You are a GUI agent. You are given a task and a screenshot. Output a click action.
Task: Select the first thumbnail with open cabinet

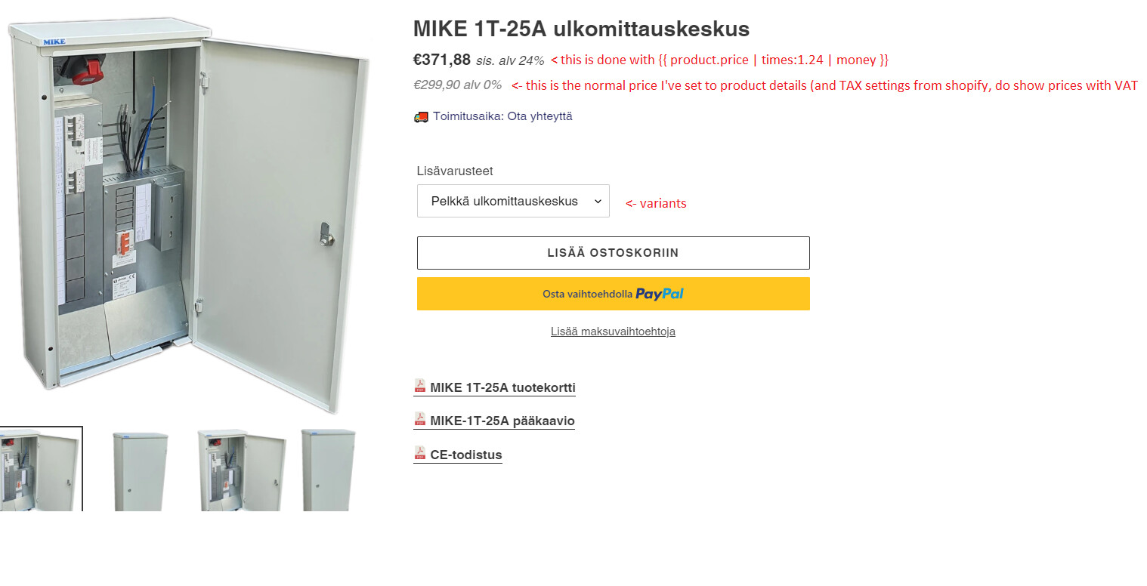(40, 469)
